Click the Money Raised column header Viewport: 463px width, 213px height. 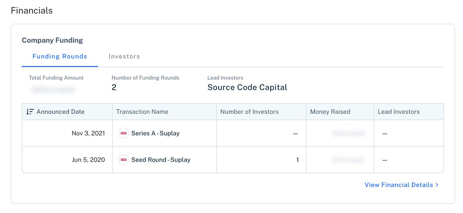[330, 112]
